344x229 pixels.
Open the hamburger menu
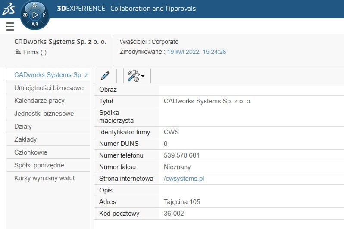tap(10, 26)
